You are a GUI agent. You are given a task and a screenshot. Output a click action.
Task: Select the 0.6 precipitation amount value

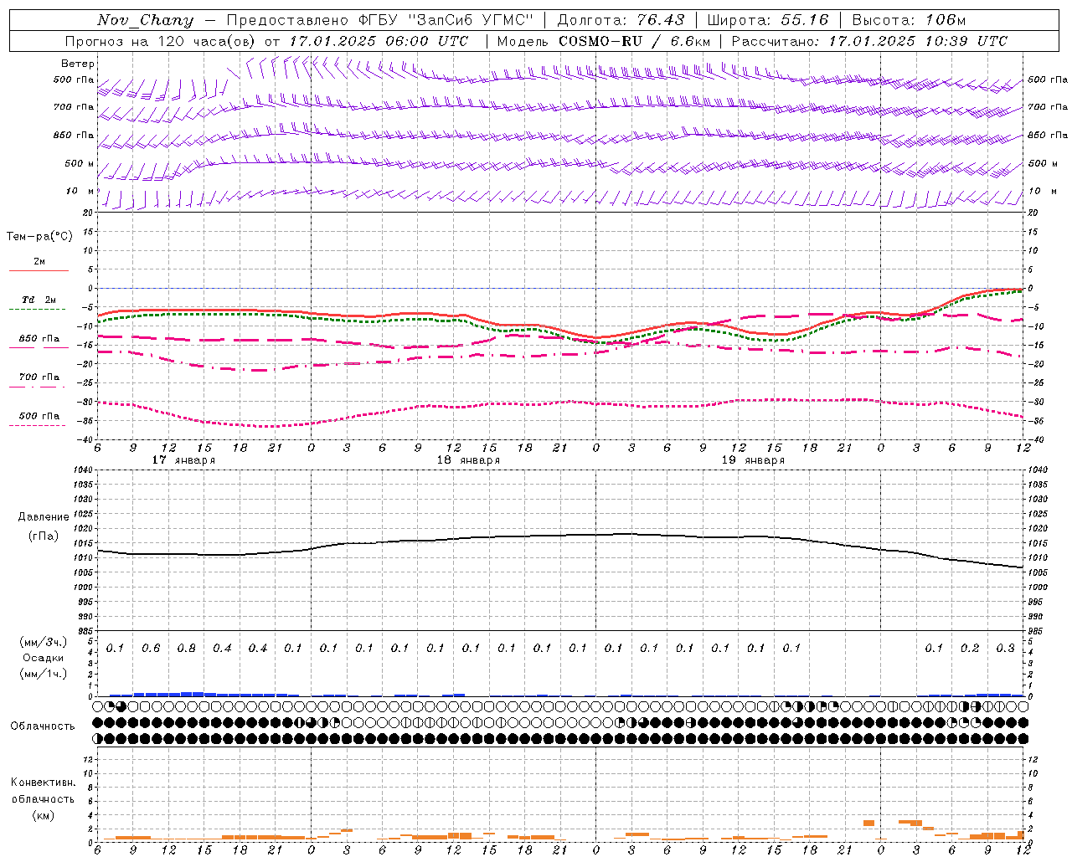pyautogui.click(x=151, y=649)
